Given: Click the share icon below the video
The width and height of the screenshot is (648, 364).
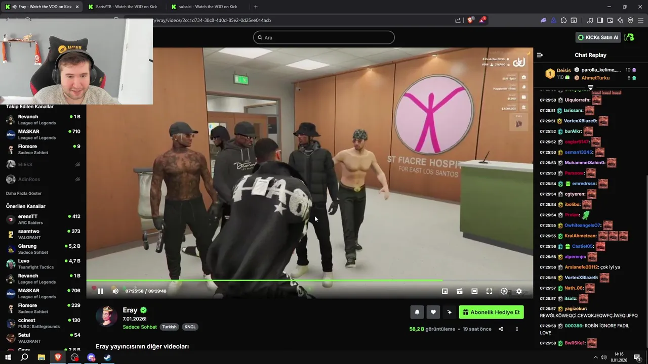Looking at the screenshot, I should pos(501,329).
